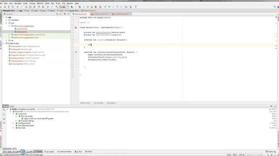
Task: Open the Logcat tool window button
Action: (49, 152)
